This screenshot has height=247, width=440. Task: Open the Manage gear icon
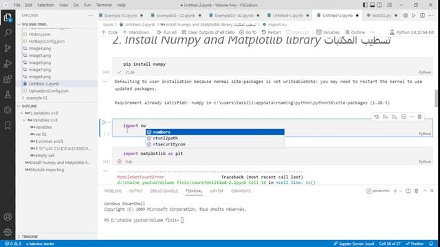pyautogui.click(x=8, y=232)
